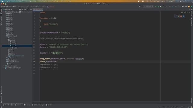Image resolution: width=193 pixels, height=108 pixels.
Task: Open Project panel gear settings
Action: pyautogui.click(x=28, y=9)
